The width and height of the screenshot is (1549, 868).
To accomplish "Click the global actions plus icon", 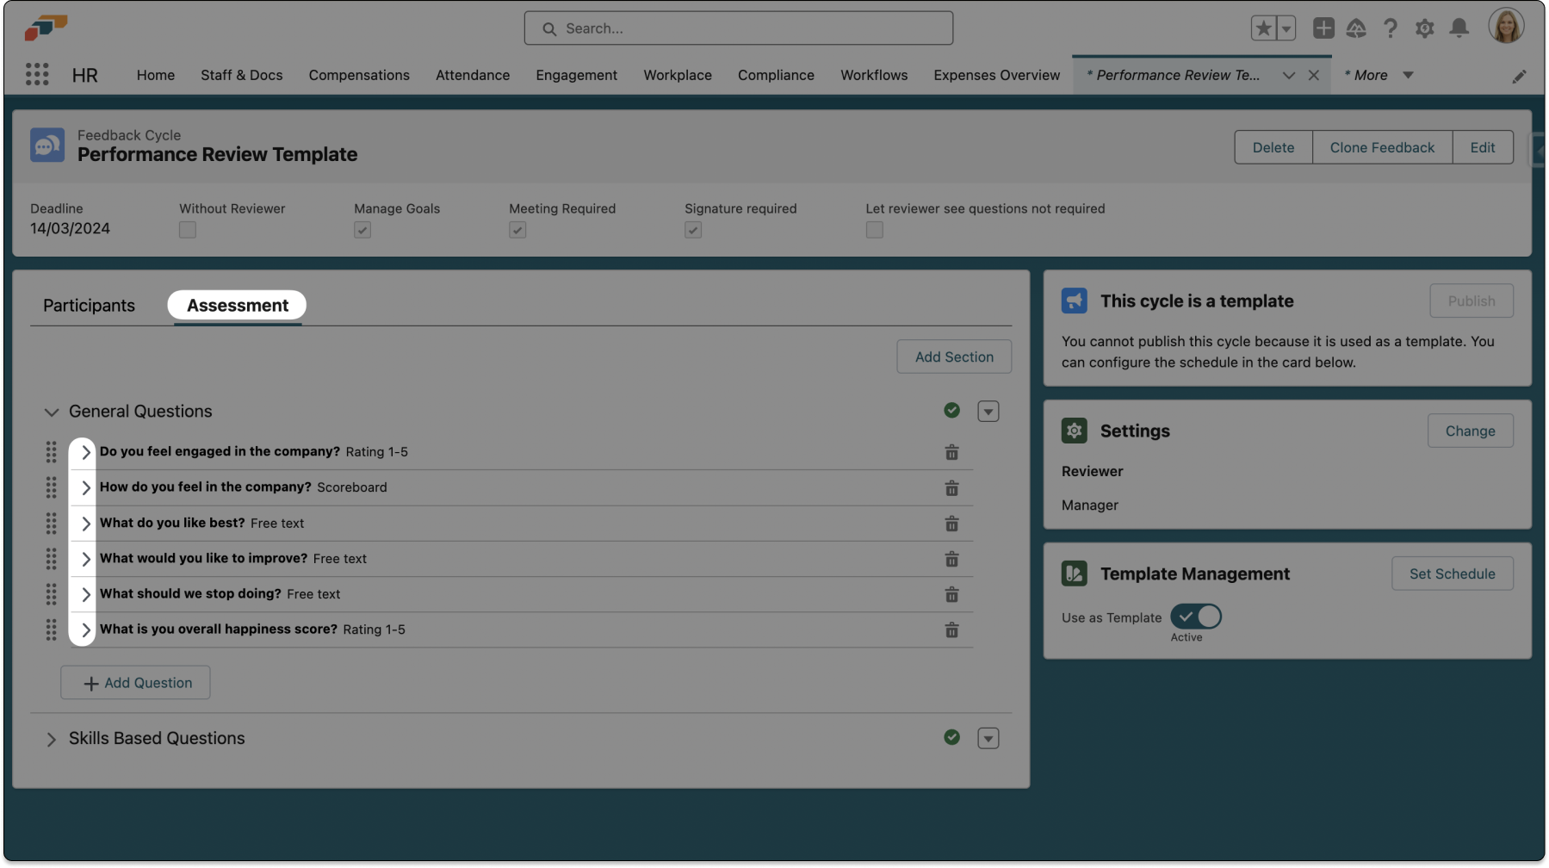I will click(1323, 28).
